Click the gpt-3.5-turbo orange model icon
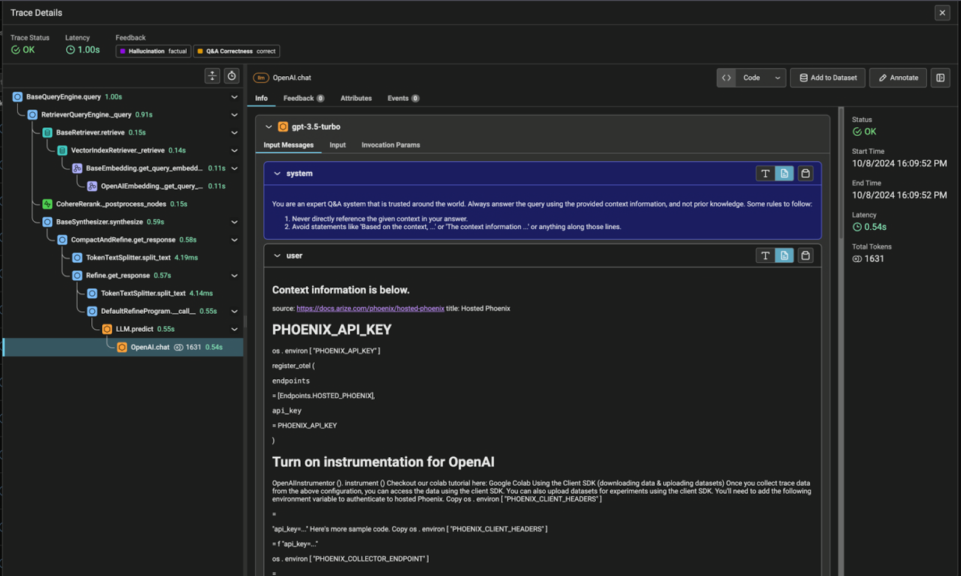The image size is (961, 576). point(283,127)
